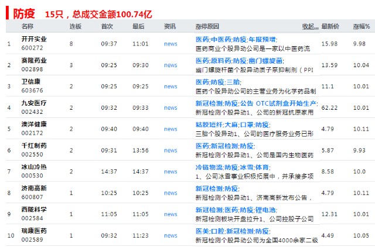Click stock code 002172
The height and width of the screenshot is (247, 375).
(x=32, y=133)
